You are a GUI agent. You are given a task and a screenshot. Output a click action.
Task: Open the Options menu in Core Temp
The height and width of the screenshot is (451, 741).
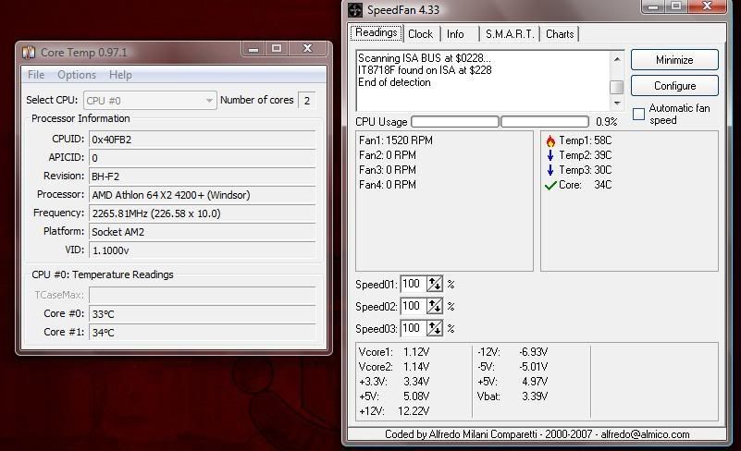77,75
